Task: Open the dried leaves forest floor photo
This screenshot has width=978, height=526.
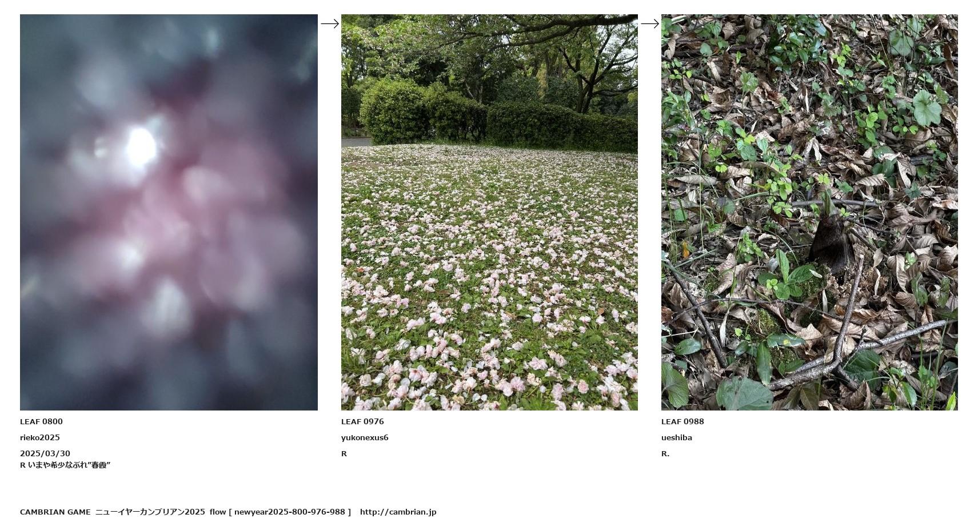Action: pyautogui.click(x=809, y=212)
